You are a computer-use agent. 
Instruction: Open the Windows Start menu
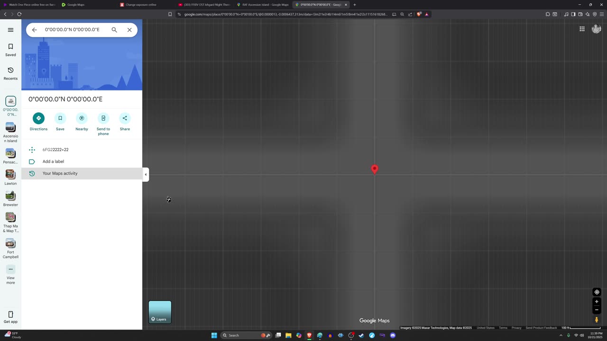pos(214,335)
